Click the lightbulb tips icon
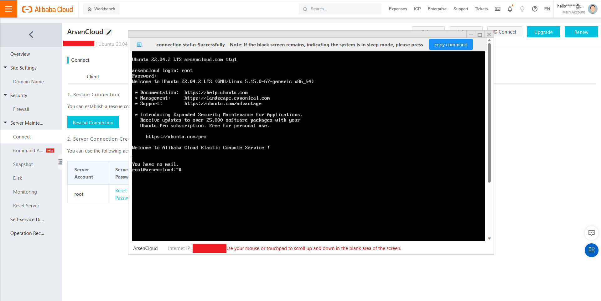The image size is (601, 301). (x=522, y=9)
